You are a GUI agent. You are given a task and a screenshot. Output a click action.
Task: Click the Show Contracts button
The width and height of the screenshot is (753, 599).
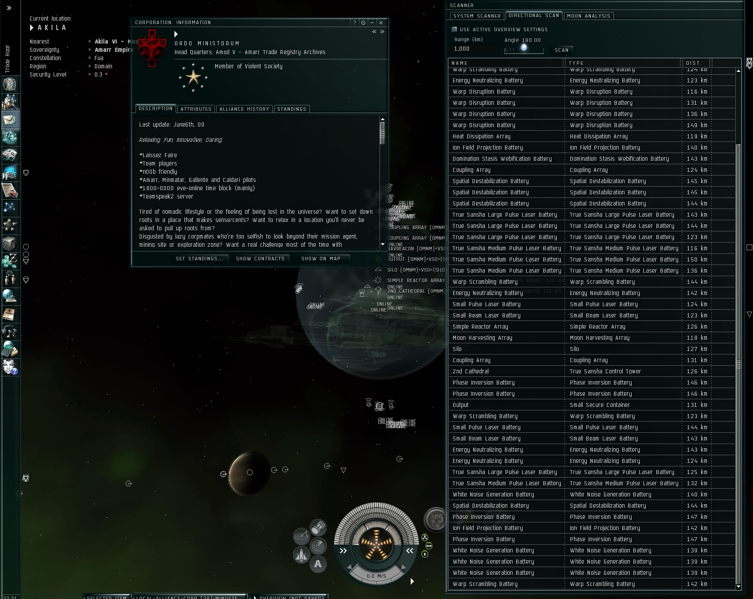click(x=260, y=259)
